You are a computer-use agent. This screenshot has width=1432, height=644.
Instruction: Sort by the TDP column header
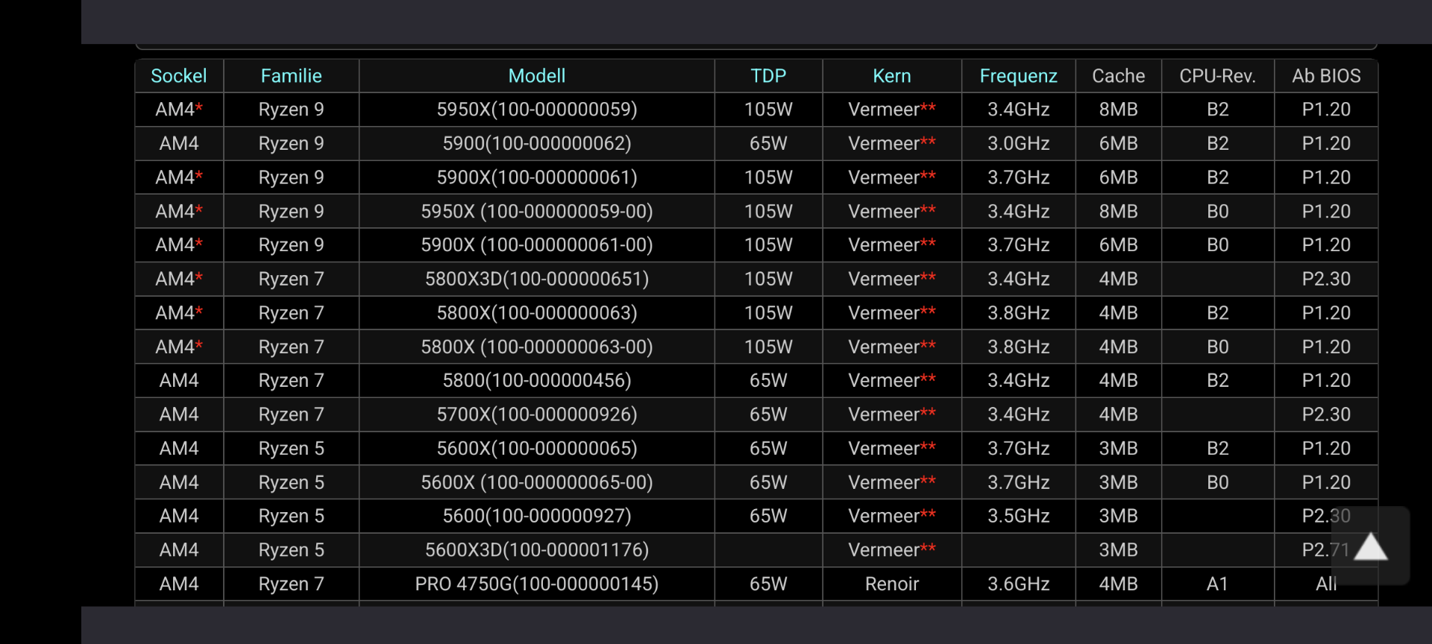point(768,76)
